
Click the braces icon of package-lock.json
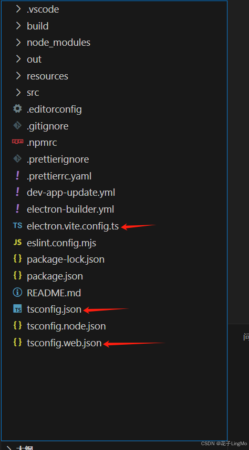pos(17,259)
